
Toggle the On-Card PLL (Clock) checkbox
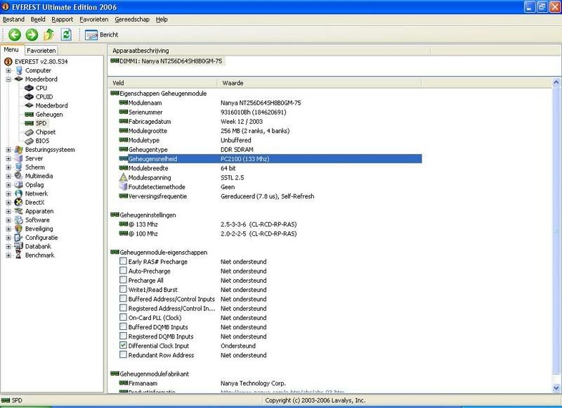point(124,318)
